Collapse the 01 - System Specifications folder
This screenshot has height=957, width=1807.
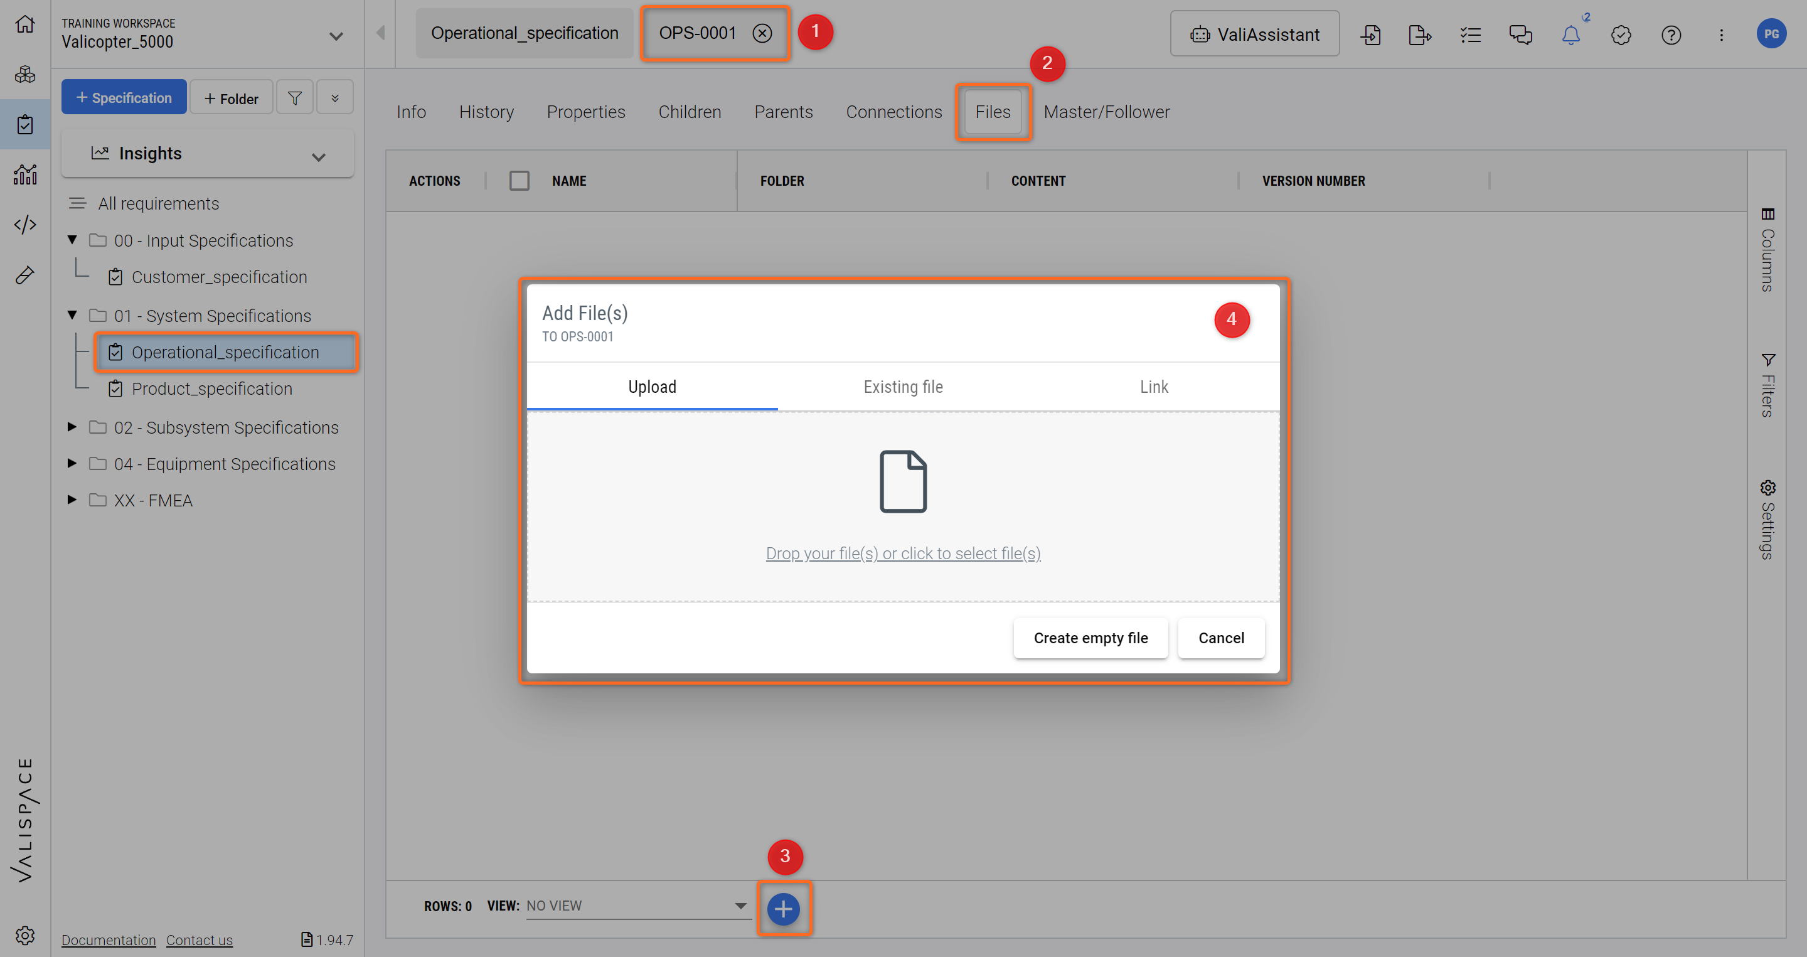[72, 315]
